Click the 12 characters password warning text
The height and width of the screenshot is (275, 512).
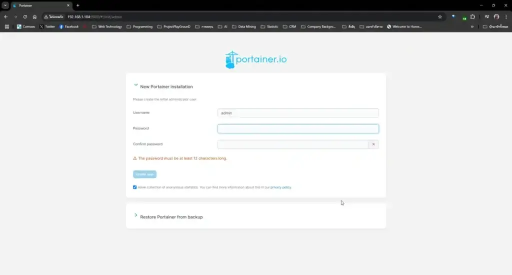pyautogui.click(x=182, y=158)
